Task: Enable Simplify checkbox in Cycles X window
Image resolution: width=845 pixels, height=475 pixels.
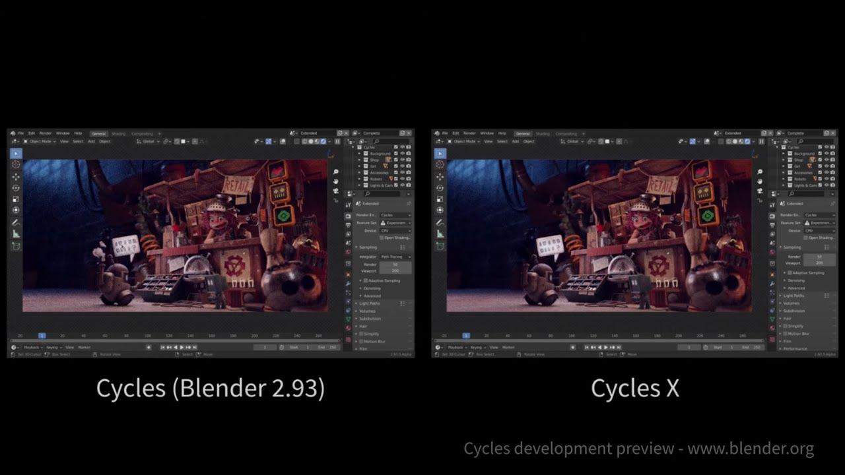Action: [x=785, y=326]
